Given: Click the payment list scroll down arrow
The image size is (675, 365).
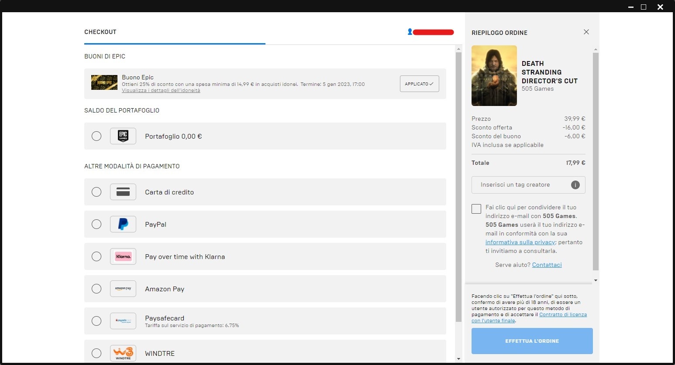Looking at the screenshot, I should point(458,359).
